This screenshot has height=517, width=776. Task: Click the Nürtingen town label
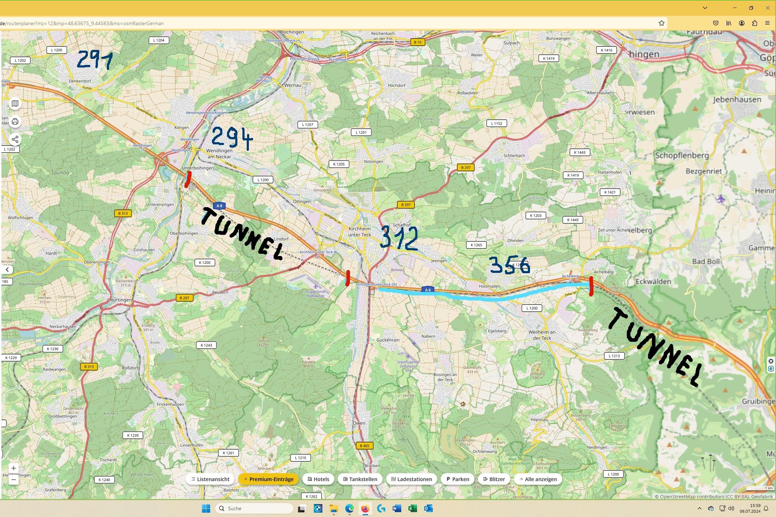120,300
